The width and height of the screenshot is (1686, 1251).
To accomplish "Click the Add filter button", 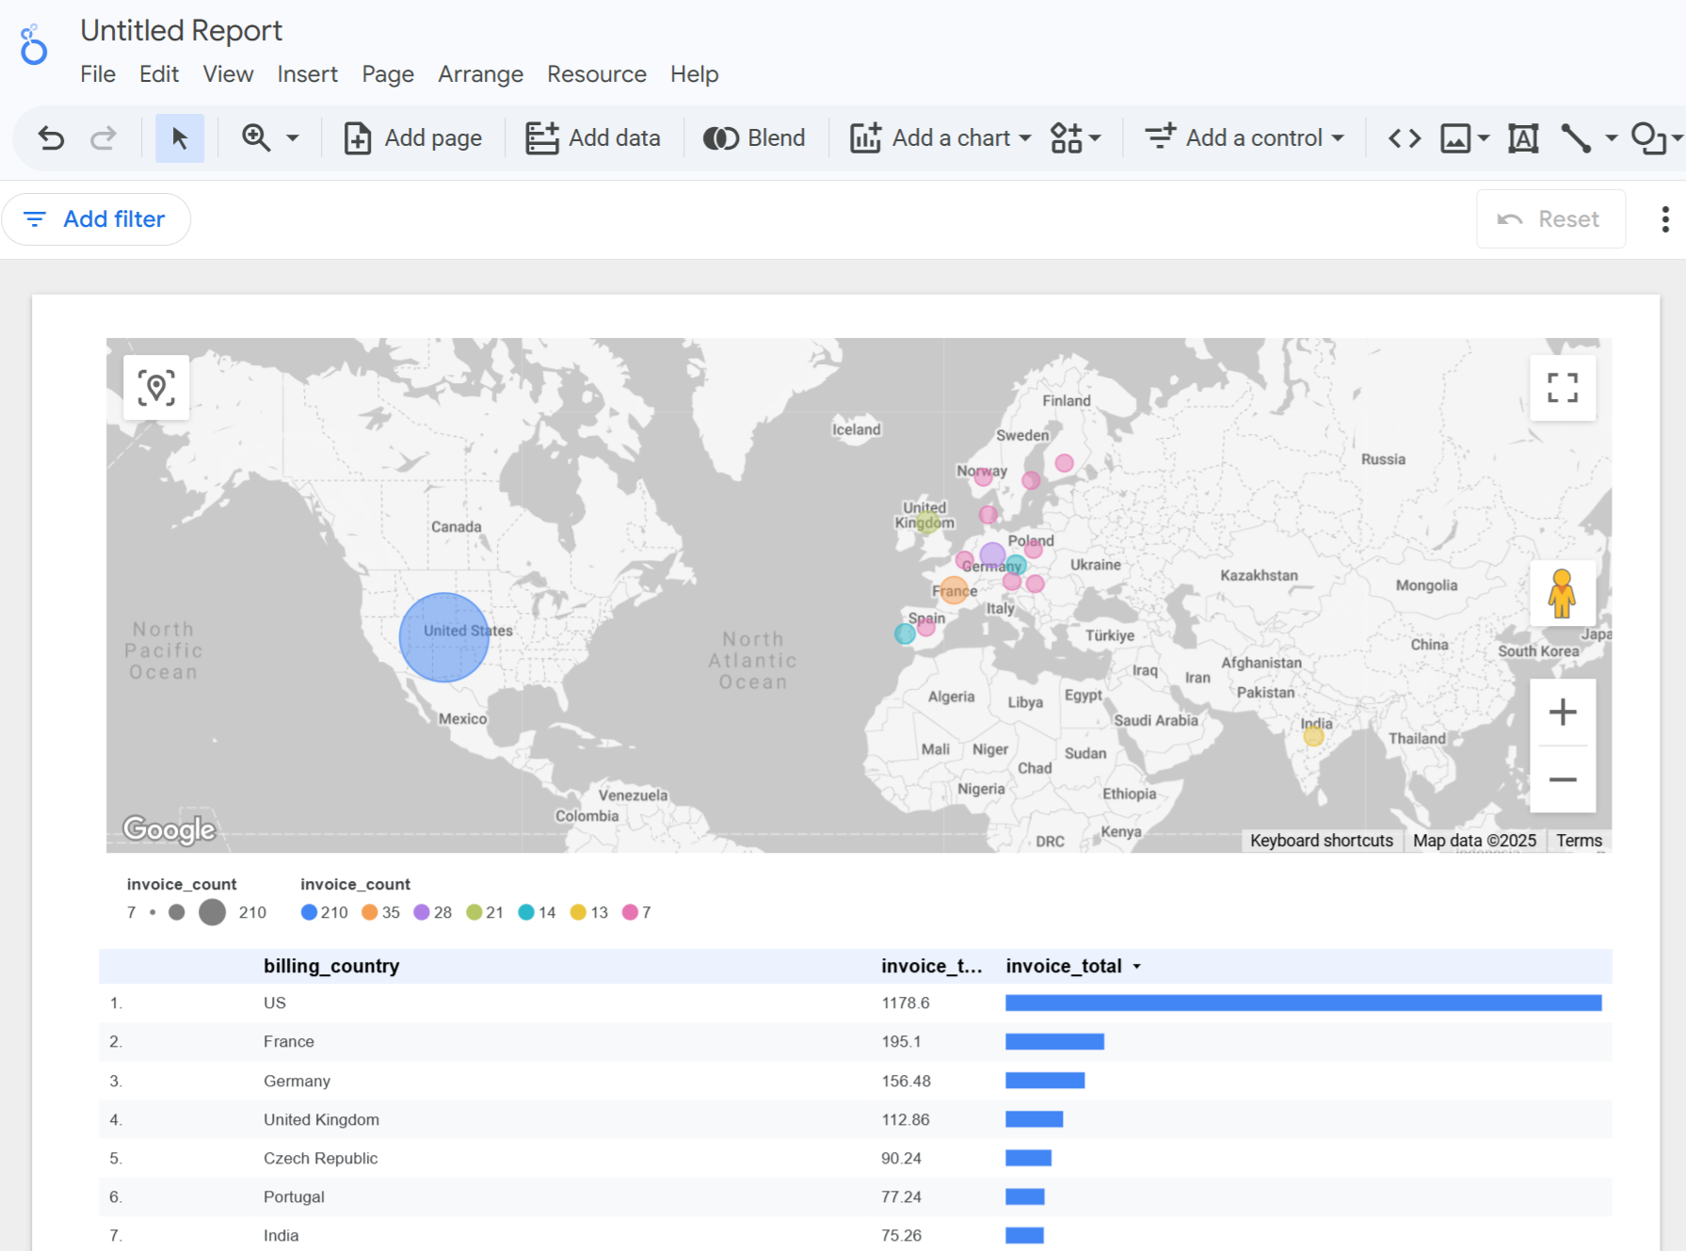I will [x=96, y=219].
